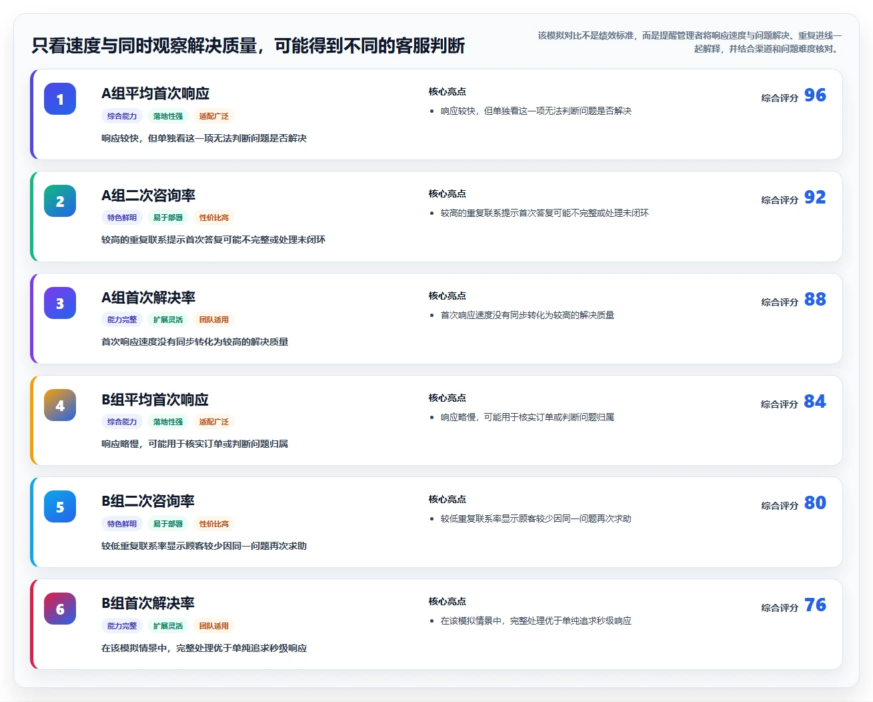The width and height of the screenshot is (873, 702).
Task: Select the 特色鲜明 tag under B组二次咨询率
Action: [122, 524]
